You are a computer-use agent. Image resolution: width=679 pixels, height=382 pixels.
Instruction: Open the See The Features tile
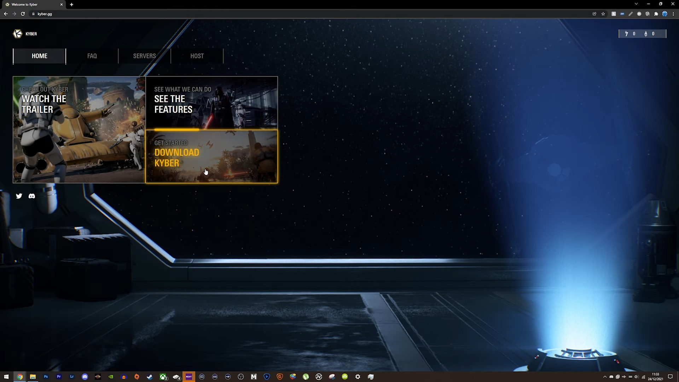click(211, 103)
